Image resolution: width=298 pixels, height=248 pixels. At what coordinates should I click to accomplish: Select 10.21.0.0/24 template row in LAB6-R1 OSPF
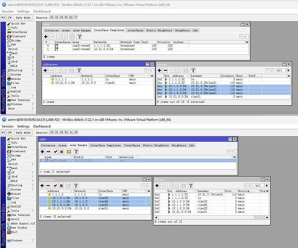146,49
